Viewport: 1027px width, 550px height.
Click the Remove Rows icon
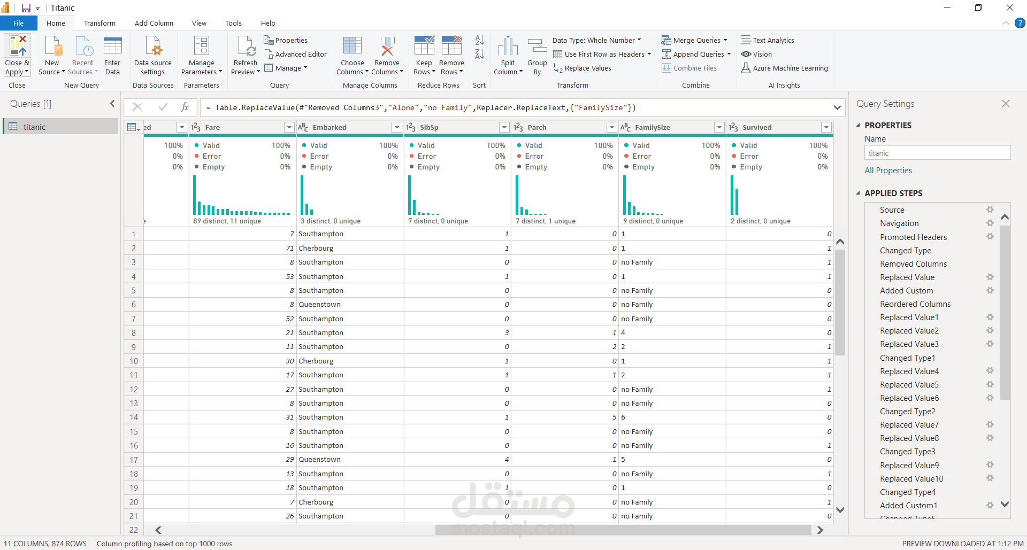(x=451, y=46)
